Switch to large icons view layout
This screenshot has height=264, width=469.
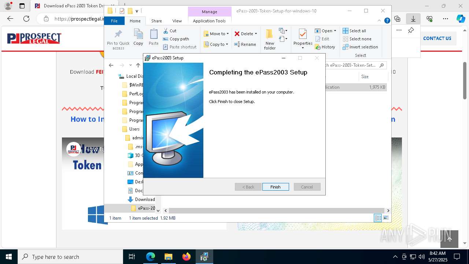[x=385, y=218]
